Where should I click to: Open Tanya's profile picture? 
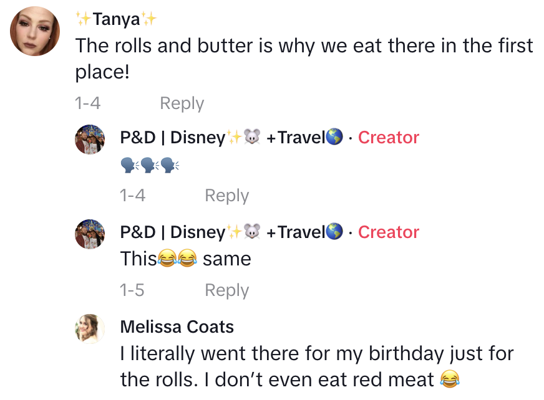tap(35, 31)
